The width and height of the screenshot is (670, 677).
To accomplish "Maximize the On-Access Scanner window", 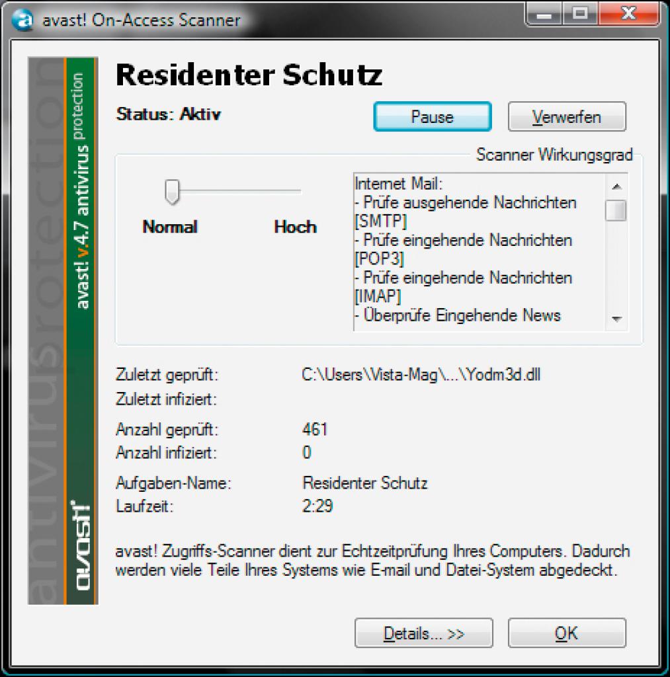I will (580, 15).
